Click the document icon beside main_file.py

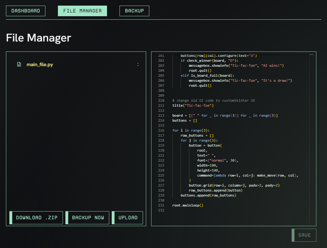coord(19,64)
